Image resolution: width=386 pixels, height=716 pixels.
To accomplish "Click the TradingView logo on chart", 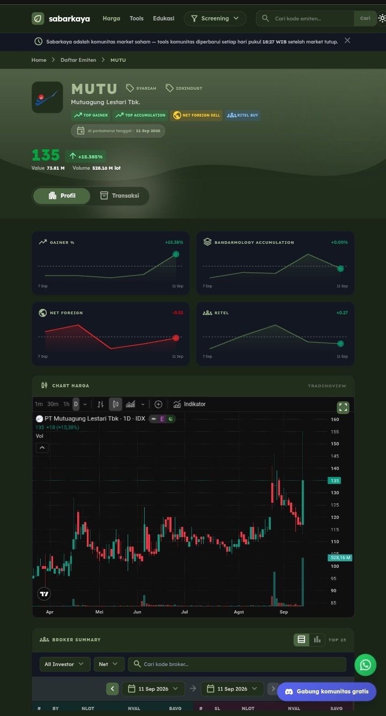I will coord(44,594).
